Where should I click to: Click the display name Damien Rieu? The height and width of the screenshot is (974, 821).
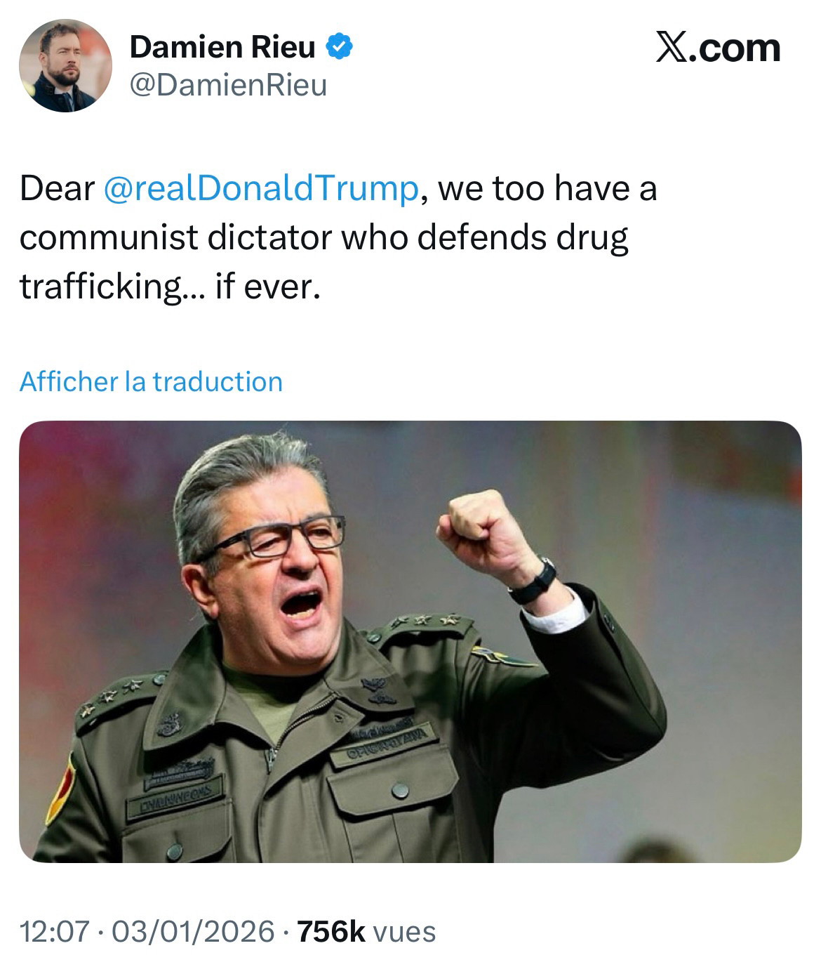[x=222, y=48]
